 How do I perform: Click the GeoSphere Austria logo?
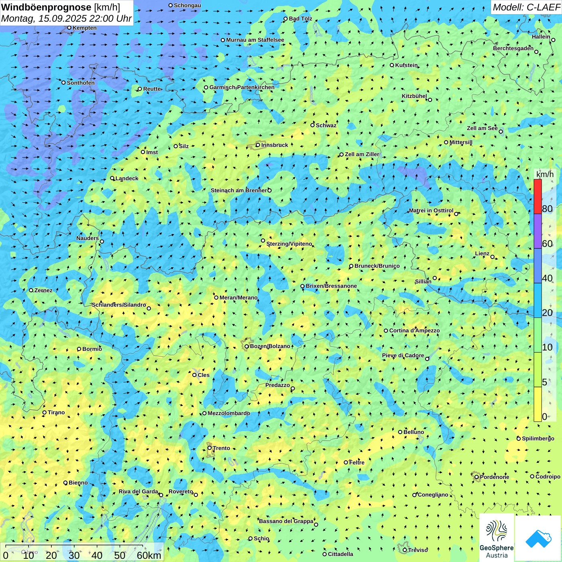497,538
